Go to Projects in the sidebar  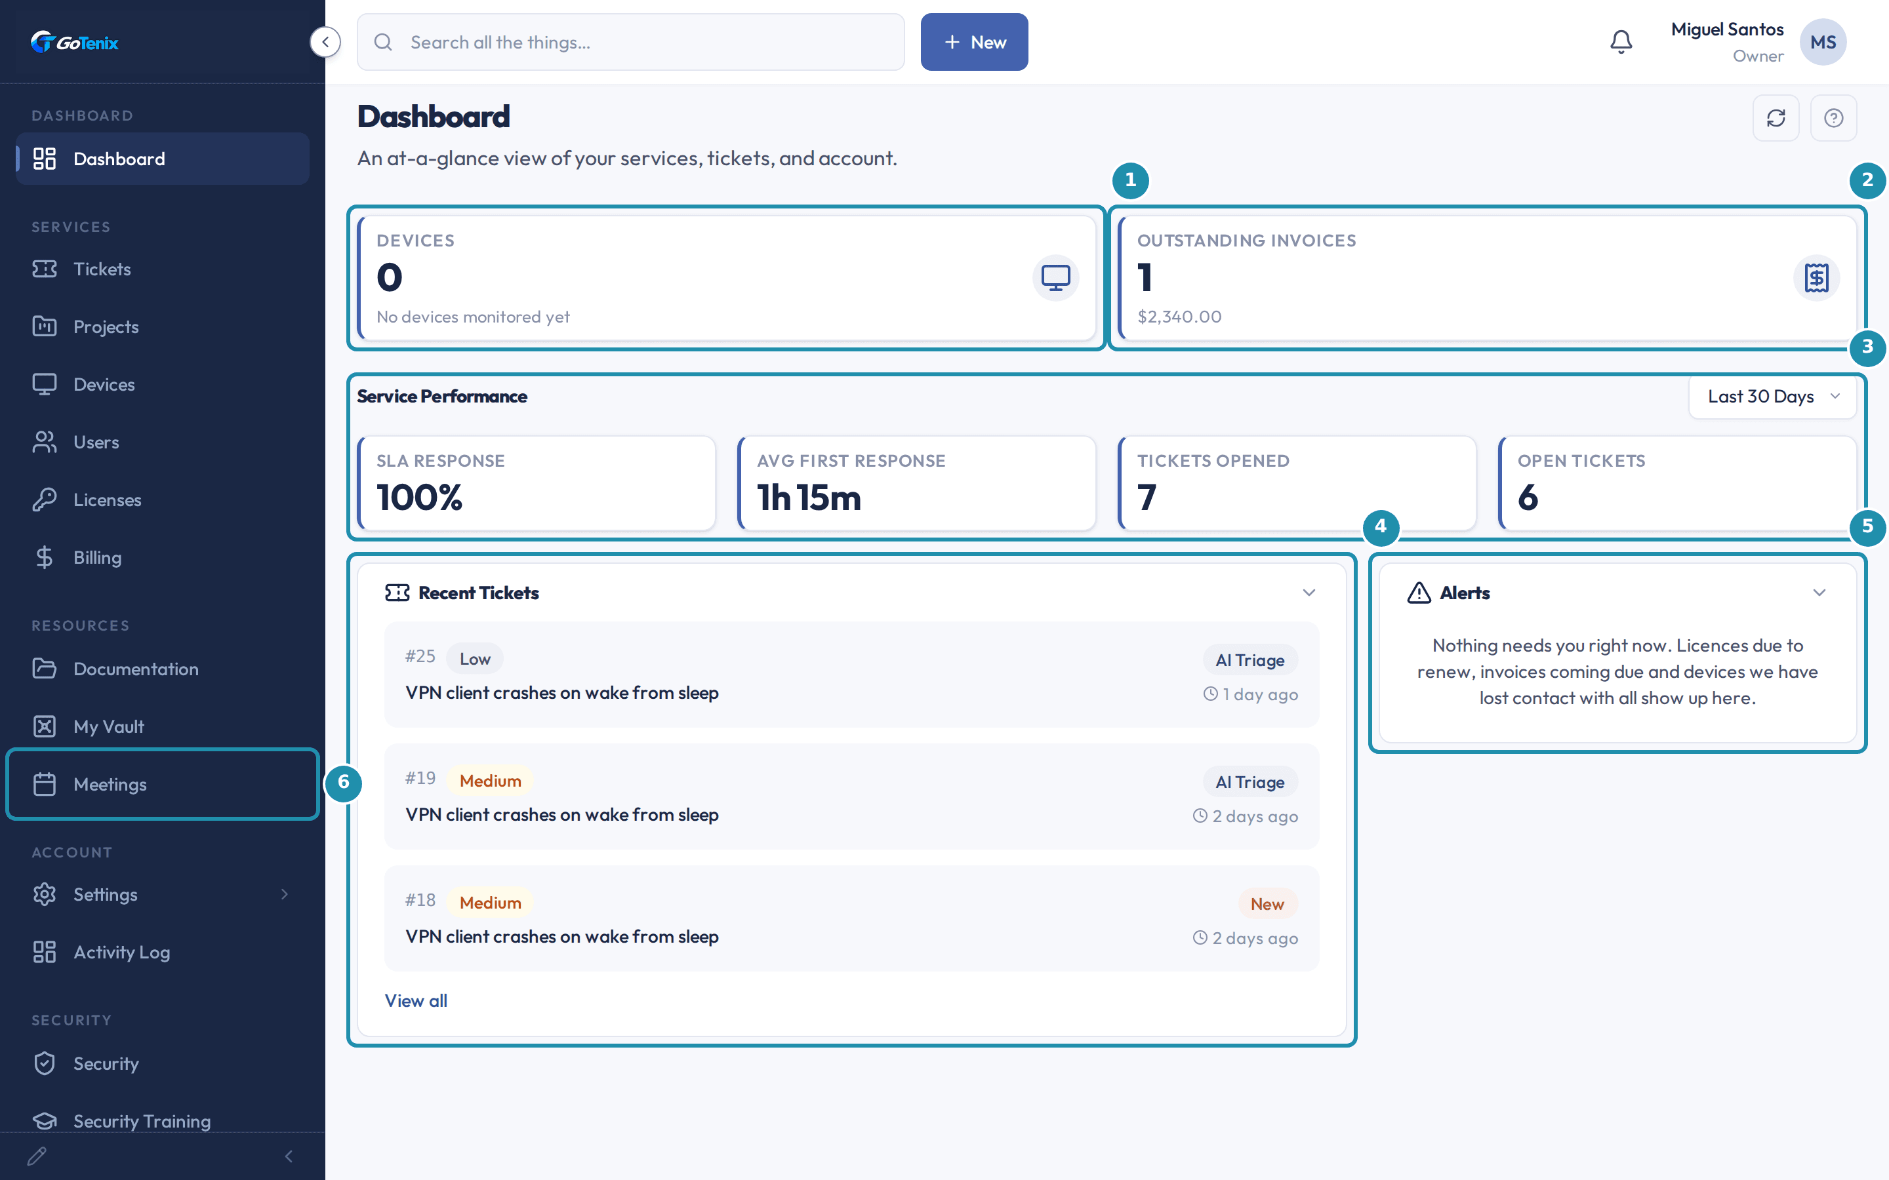163,327
